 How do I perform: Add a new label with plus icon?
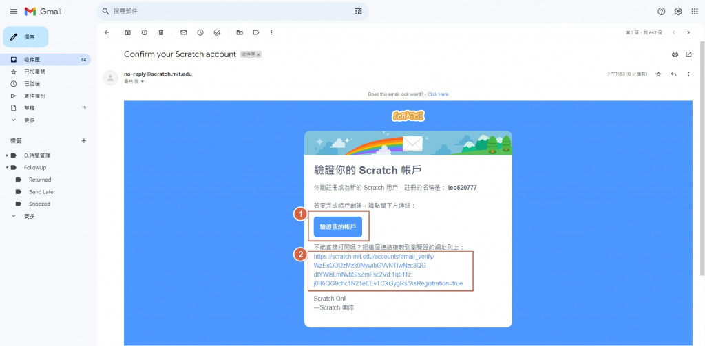click(x=83, y=140)
